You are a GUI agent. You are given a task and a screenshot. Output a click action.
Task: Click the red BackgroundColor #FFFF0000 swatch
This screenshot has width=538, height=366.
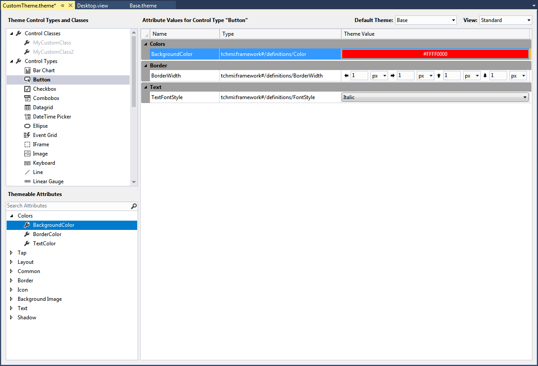[x=435, y=54]
